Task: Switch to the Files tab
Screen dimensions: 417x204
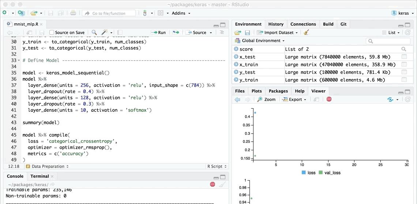Action: [240, 91]
